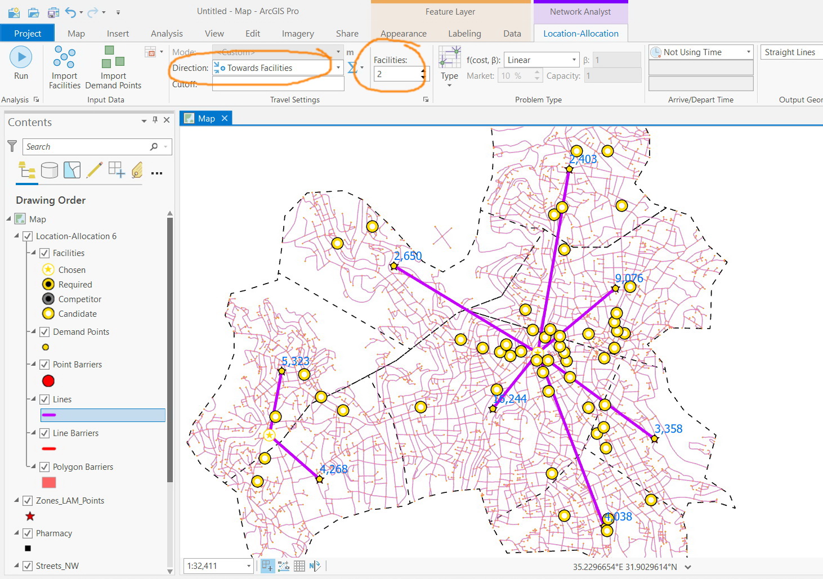The width and height of the screenshot is (823, 579).
Task: Click the constraints icon in status bar
Action: (284, 566)
